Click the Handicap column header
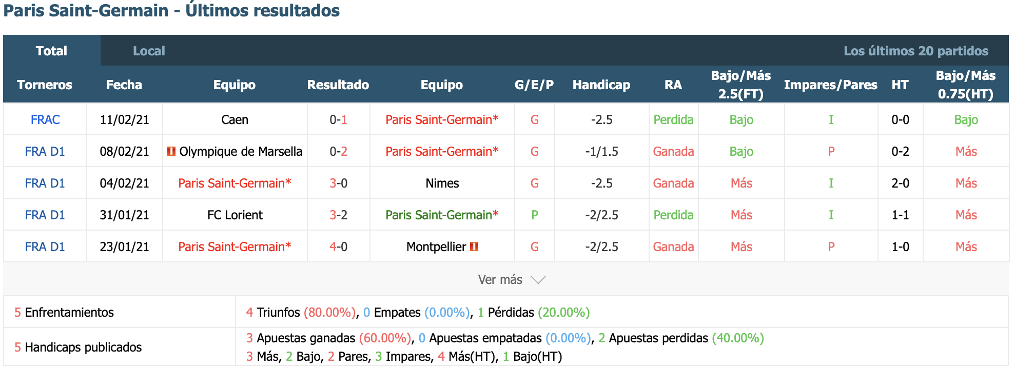This screenshot has width=1014, height=370. click(601, 85)
